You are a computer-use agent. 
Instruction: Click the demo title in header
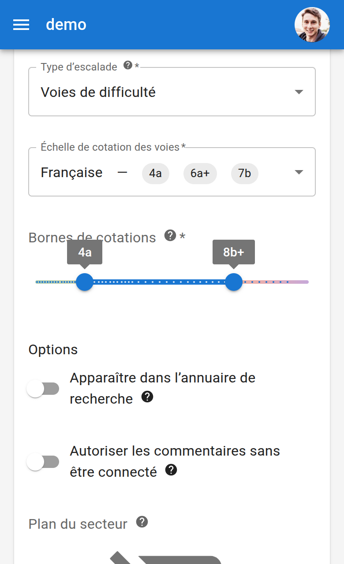pos(66,25)
